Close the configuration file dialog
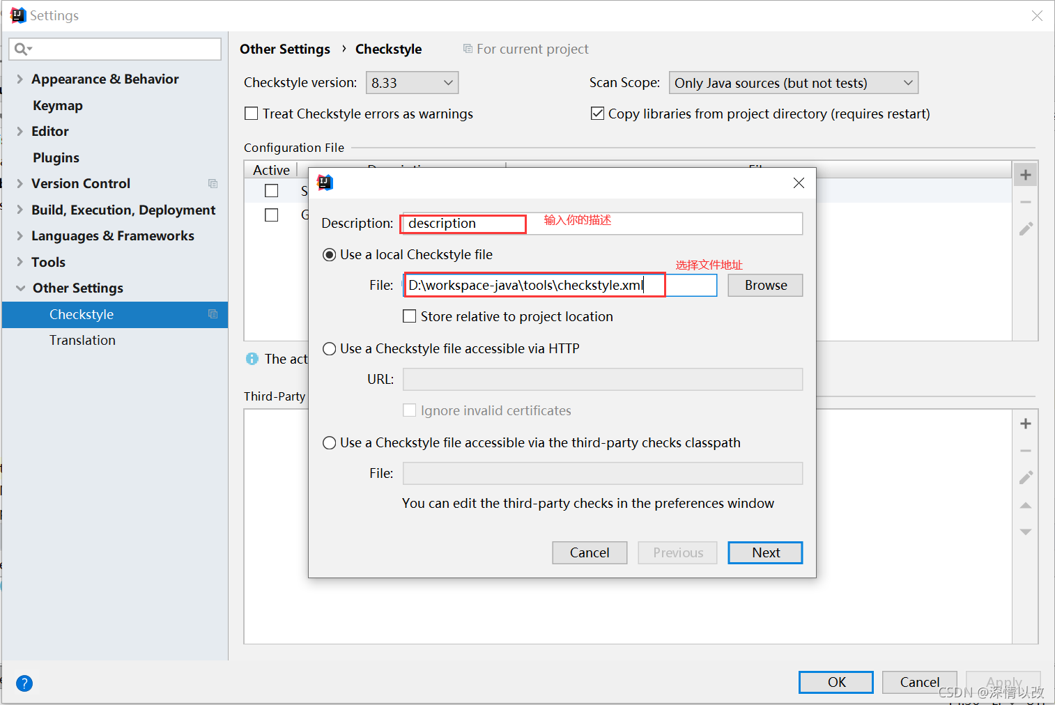Viewport: 1055px width, 705px height. point(799,183)
